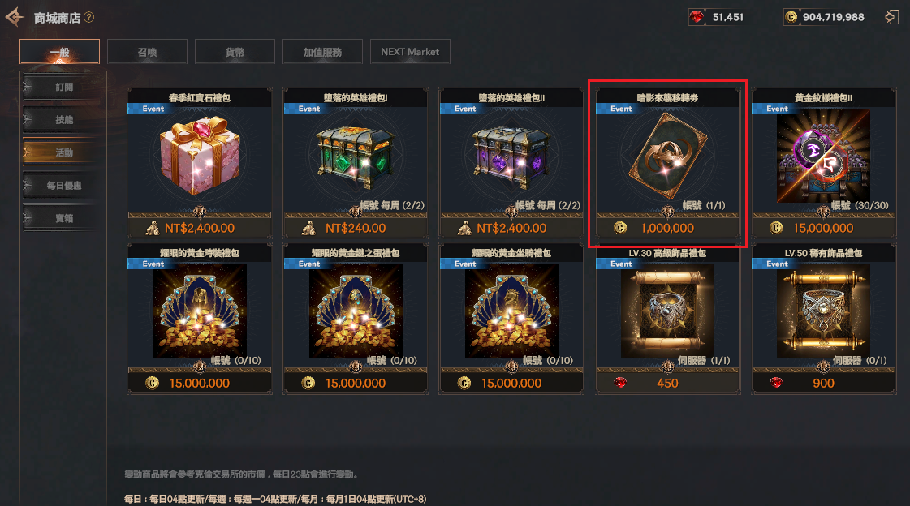Click the exit door icon
The width and height of the screenshot is (910, 506).
tap(892, 17)
